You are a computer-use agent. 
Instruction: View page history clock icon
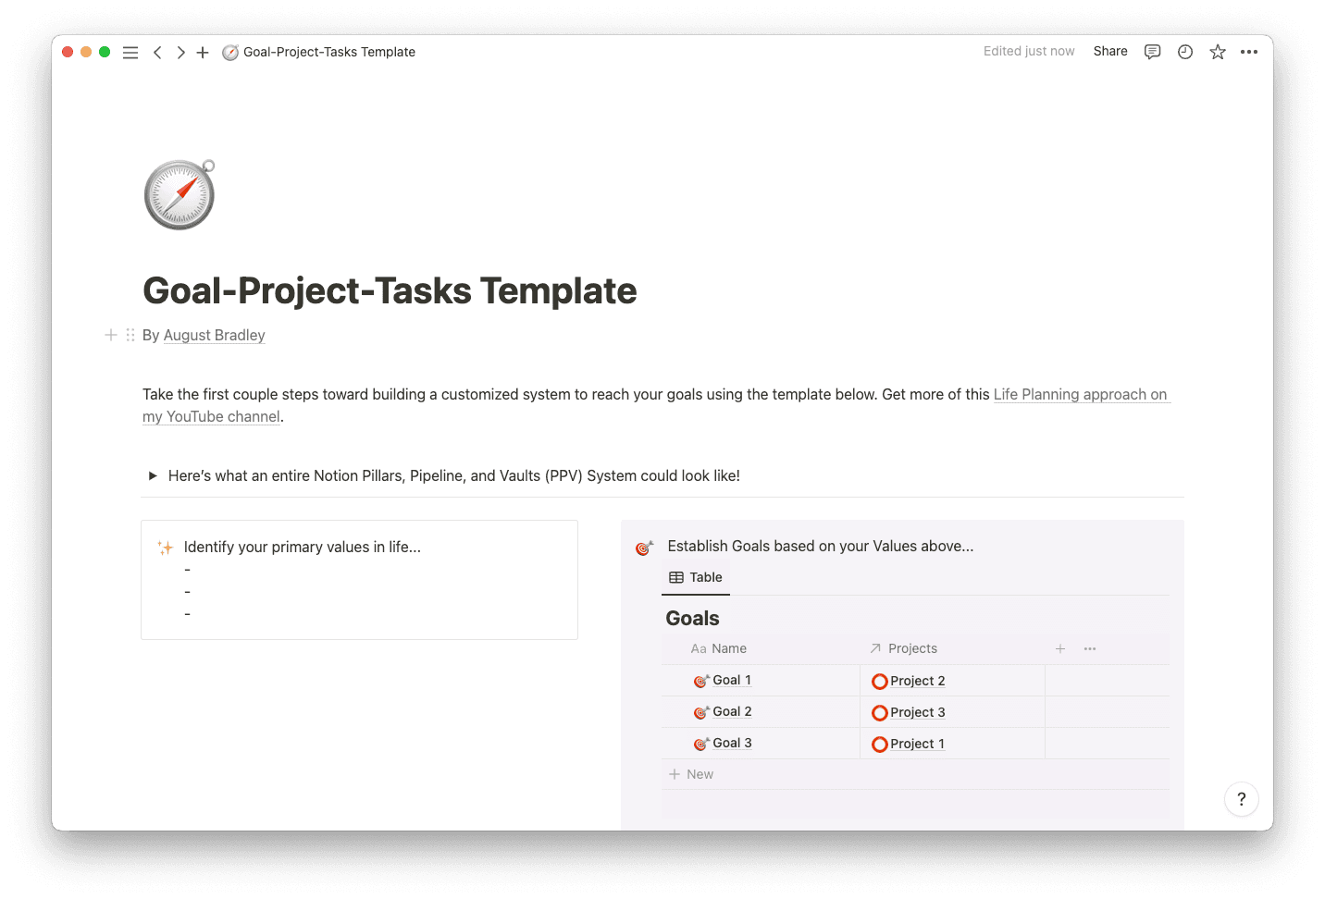[1185, 52]
